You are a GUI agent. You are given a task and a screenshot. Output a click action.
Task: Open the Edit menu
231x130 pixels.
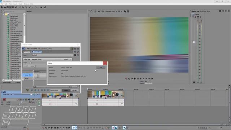6,4
